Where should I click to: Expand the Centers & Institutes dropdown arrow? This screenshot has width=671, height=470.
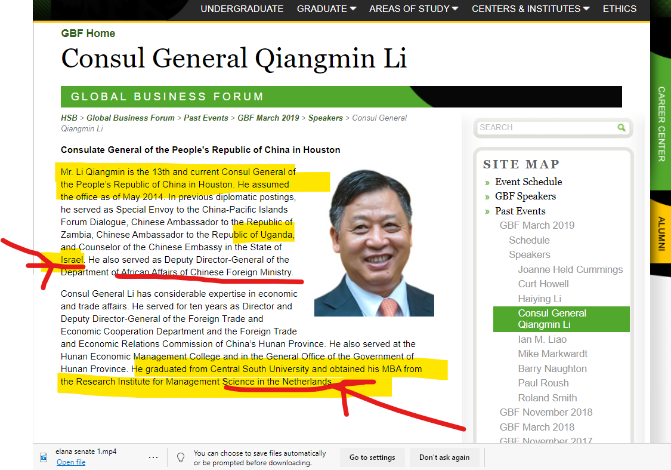coord(586,8)
